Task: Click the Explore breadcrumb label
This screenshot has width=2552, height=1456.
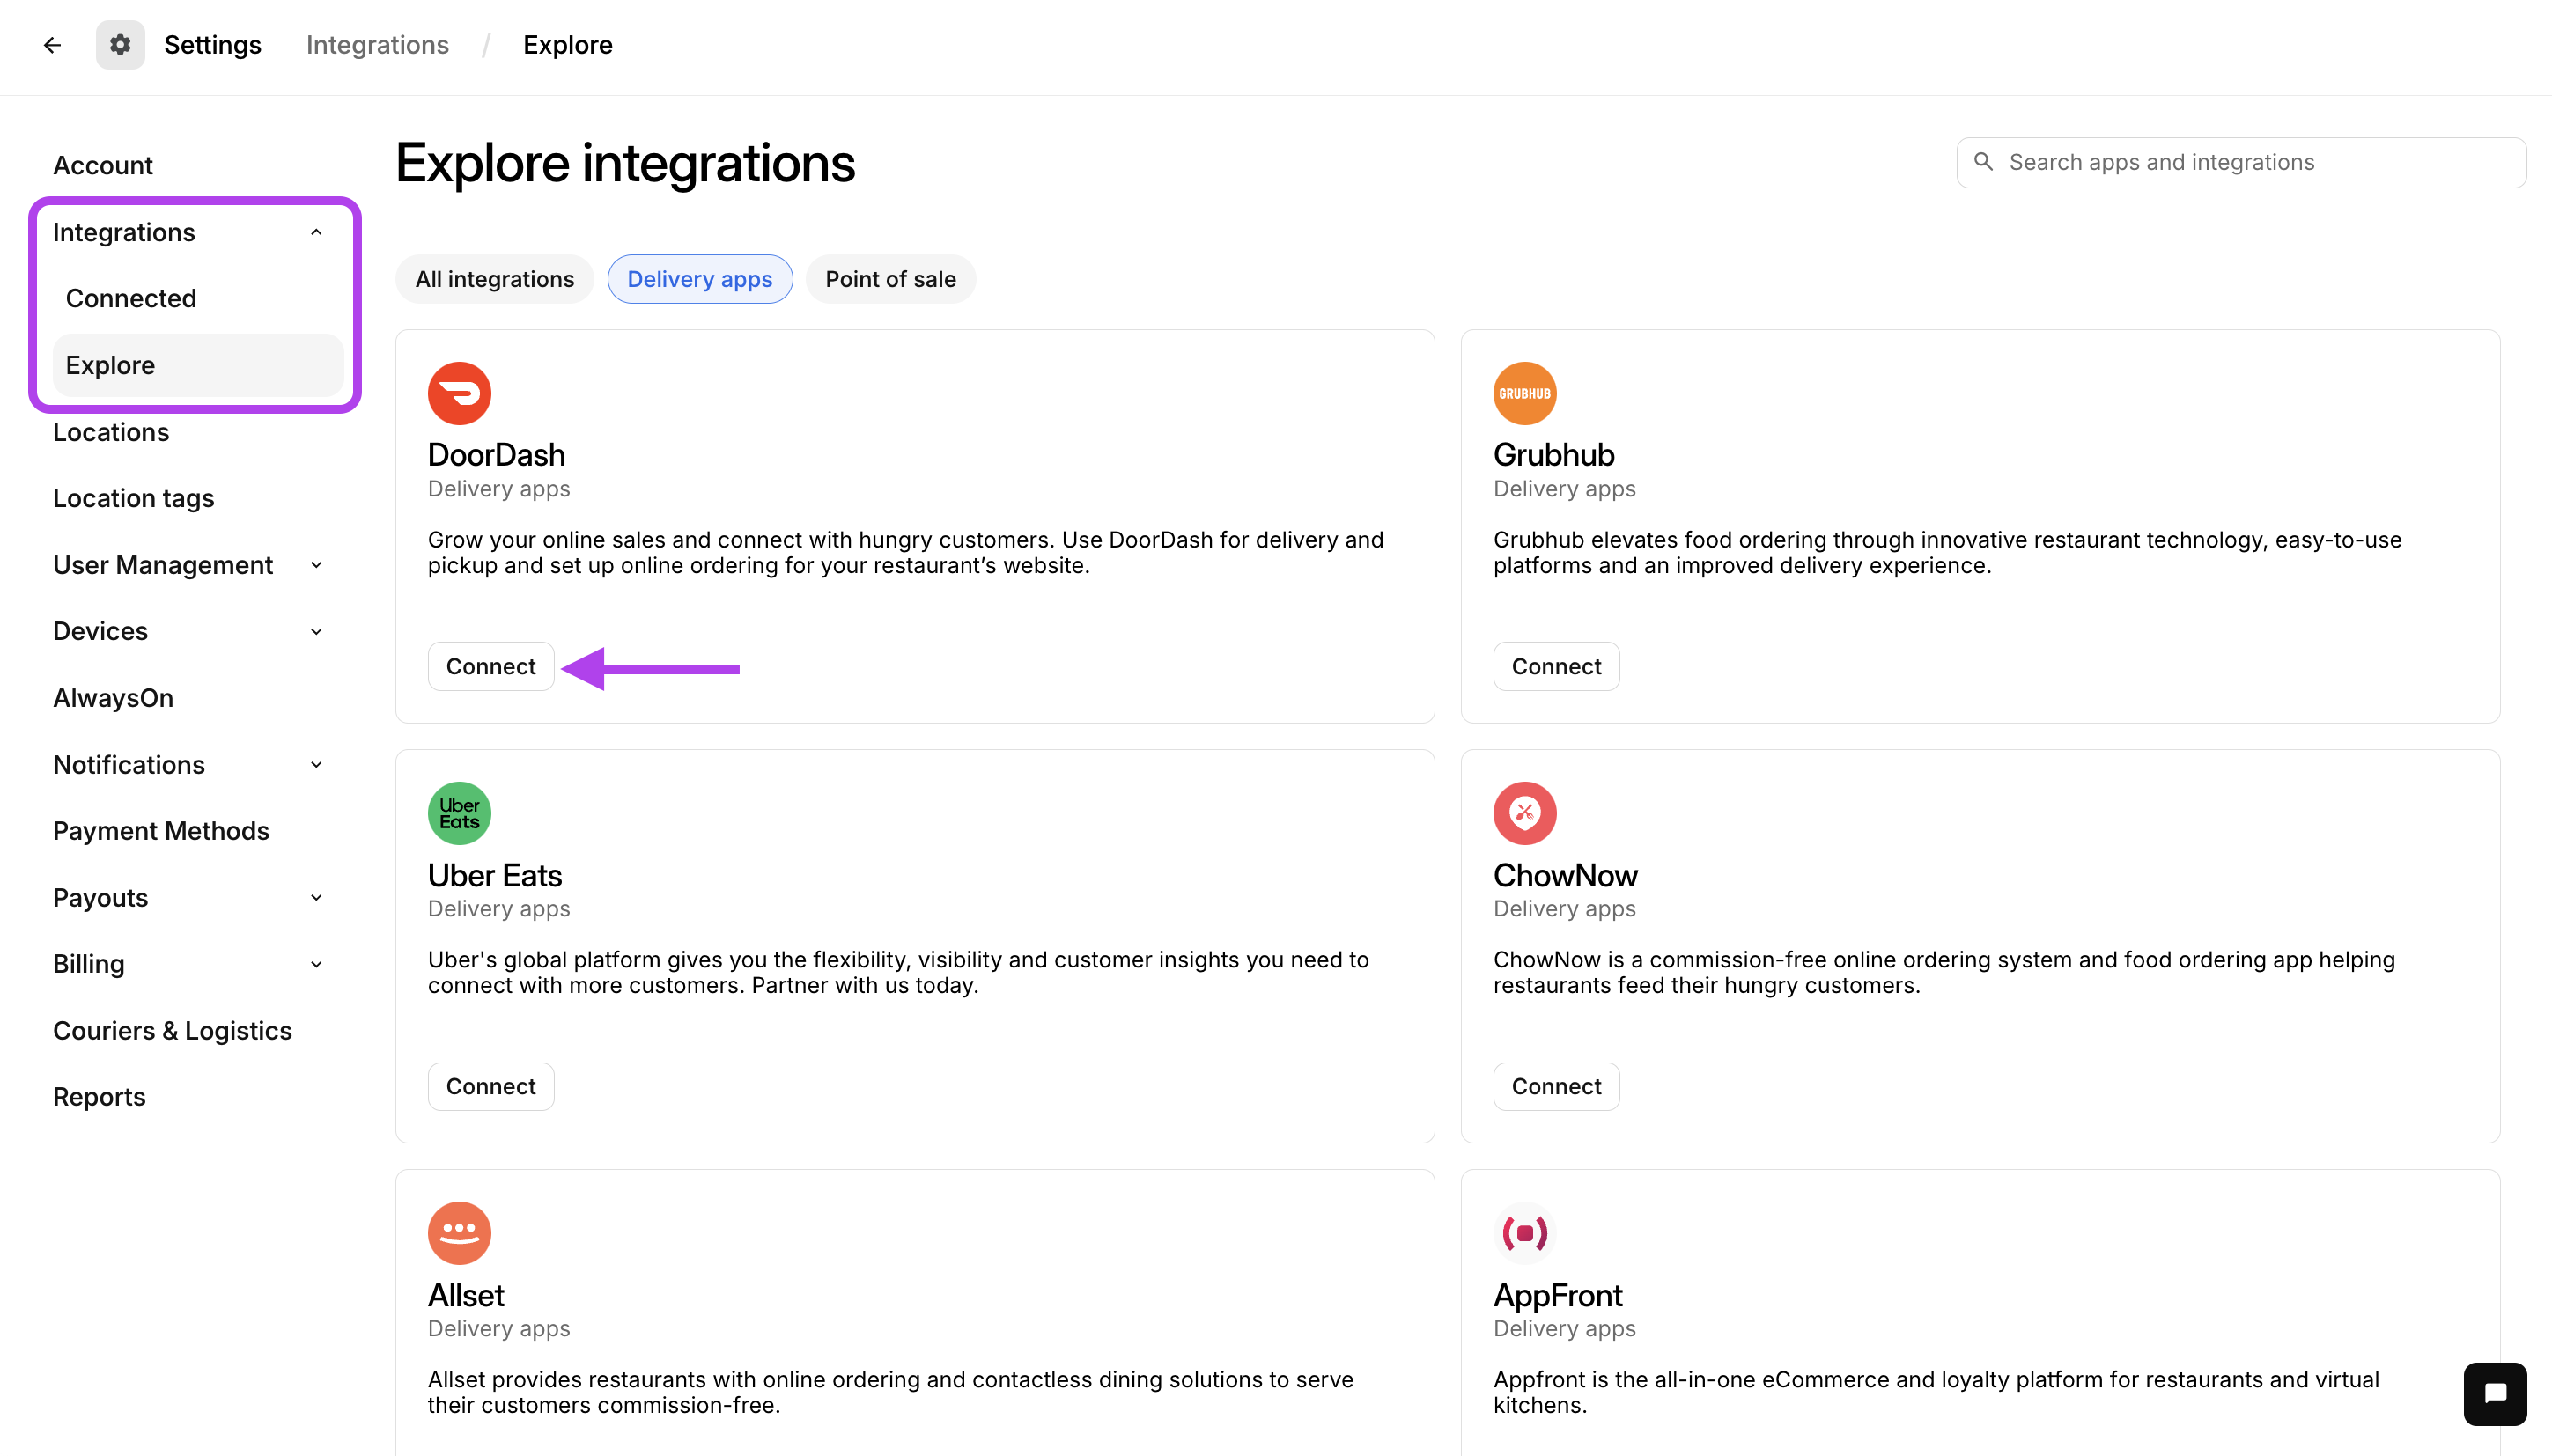Action: (x=567, y=45)
